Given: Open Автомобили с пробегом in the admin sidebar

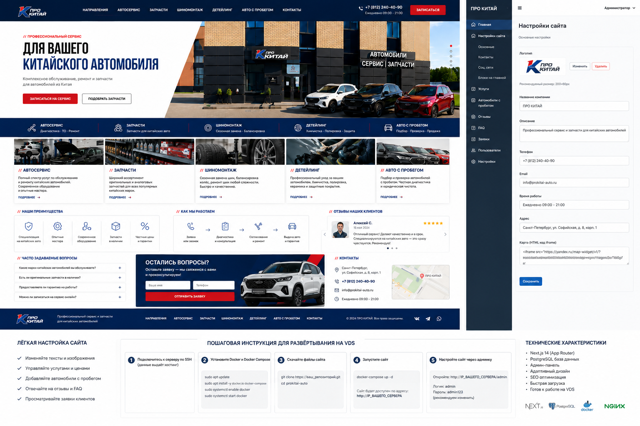Looking at the screenshot, I should tap(489, 103).
